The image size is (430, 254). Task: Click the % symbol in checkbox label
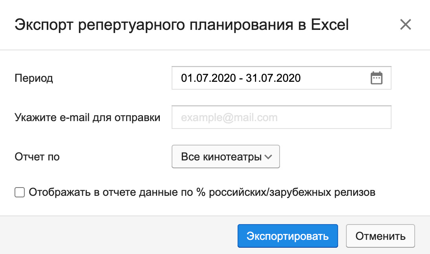pos(201,192)
